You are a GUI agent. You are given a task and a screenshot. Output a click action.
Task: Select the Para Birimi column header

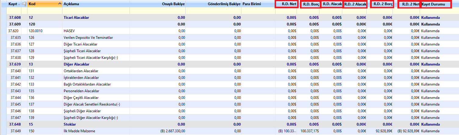pyautogui.click(x=252, y=4)
